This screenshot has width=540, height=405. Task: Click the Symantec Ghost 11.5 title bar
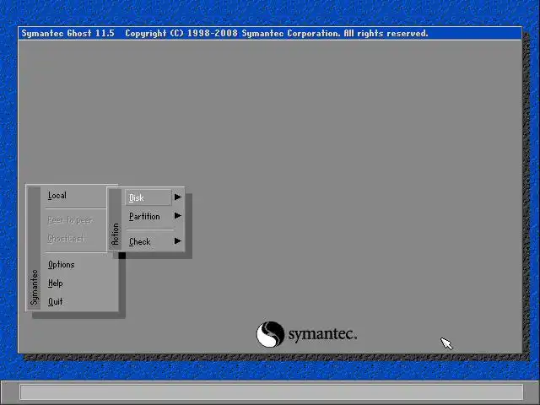(270, 34)
